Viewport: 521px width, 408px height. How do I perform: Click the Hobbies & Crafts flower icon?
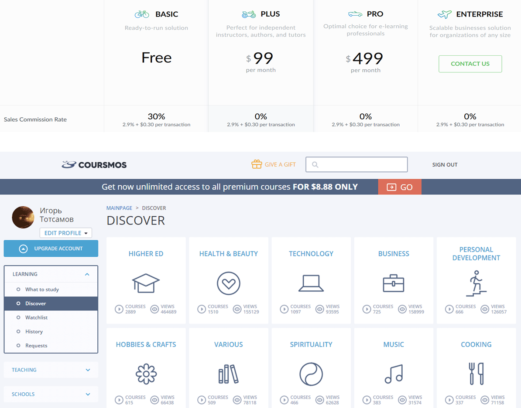[146, 374]
